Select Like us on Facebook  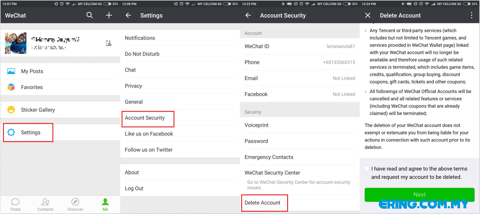(x=180, y=134)
